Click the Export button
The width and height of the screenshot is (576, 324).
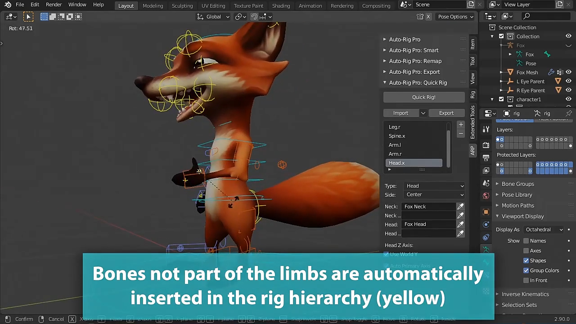446,113
